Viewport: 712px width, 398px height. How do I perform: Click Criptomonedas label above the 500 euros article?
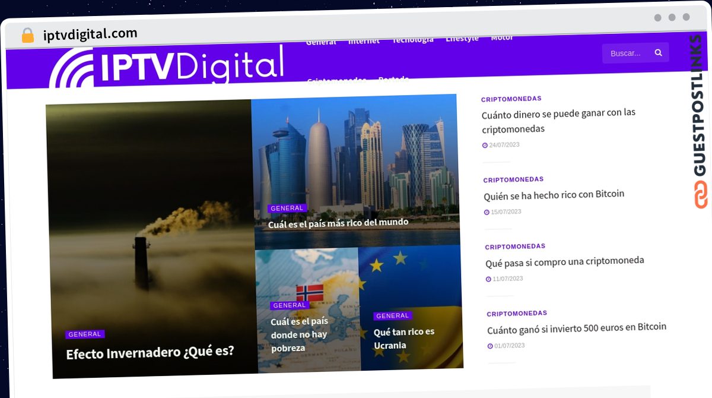(517, 313)
